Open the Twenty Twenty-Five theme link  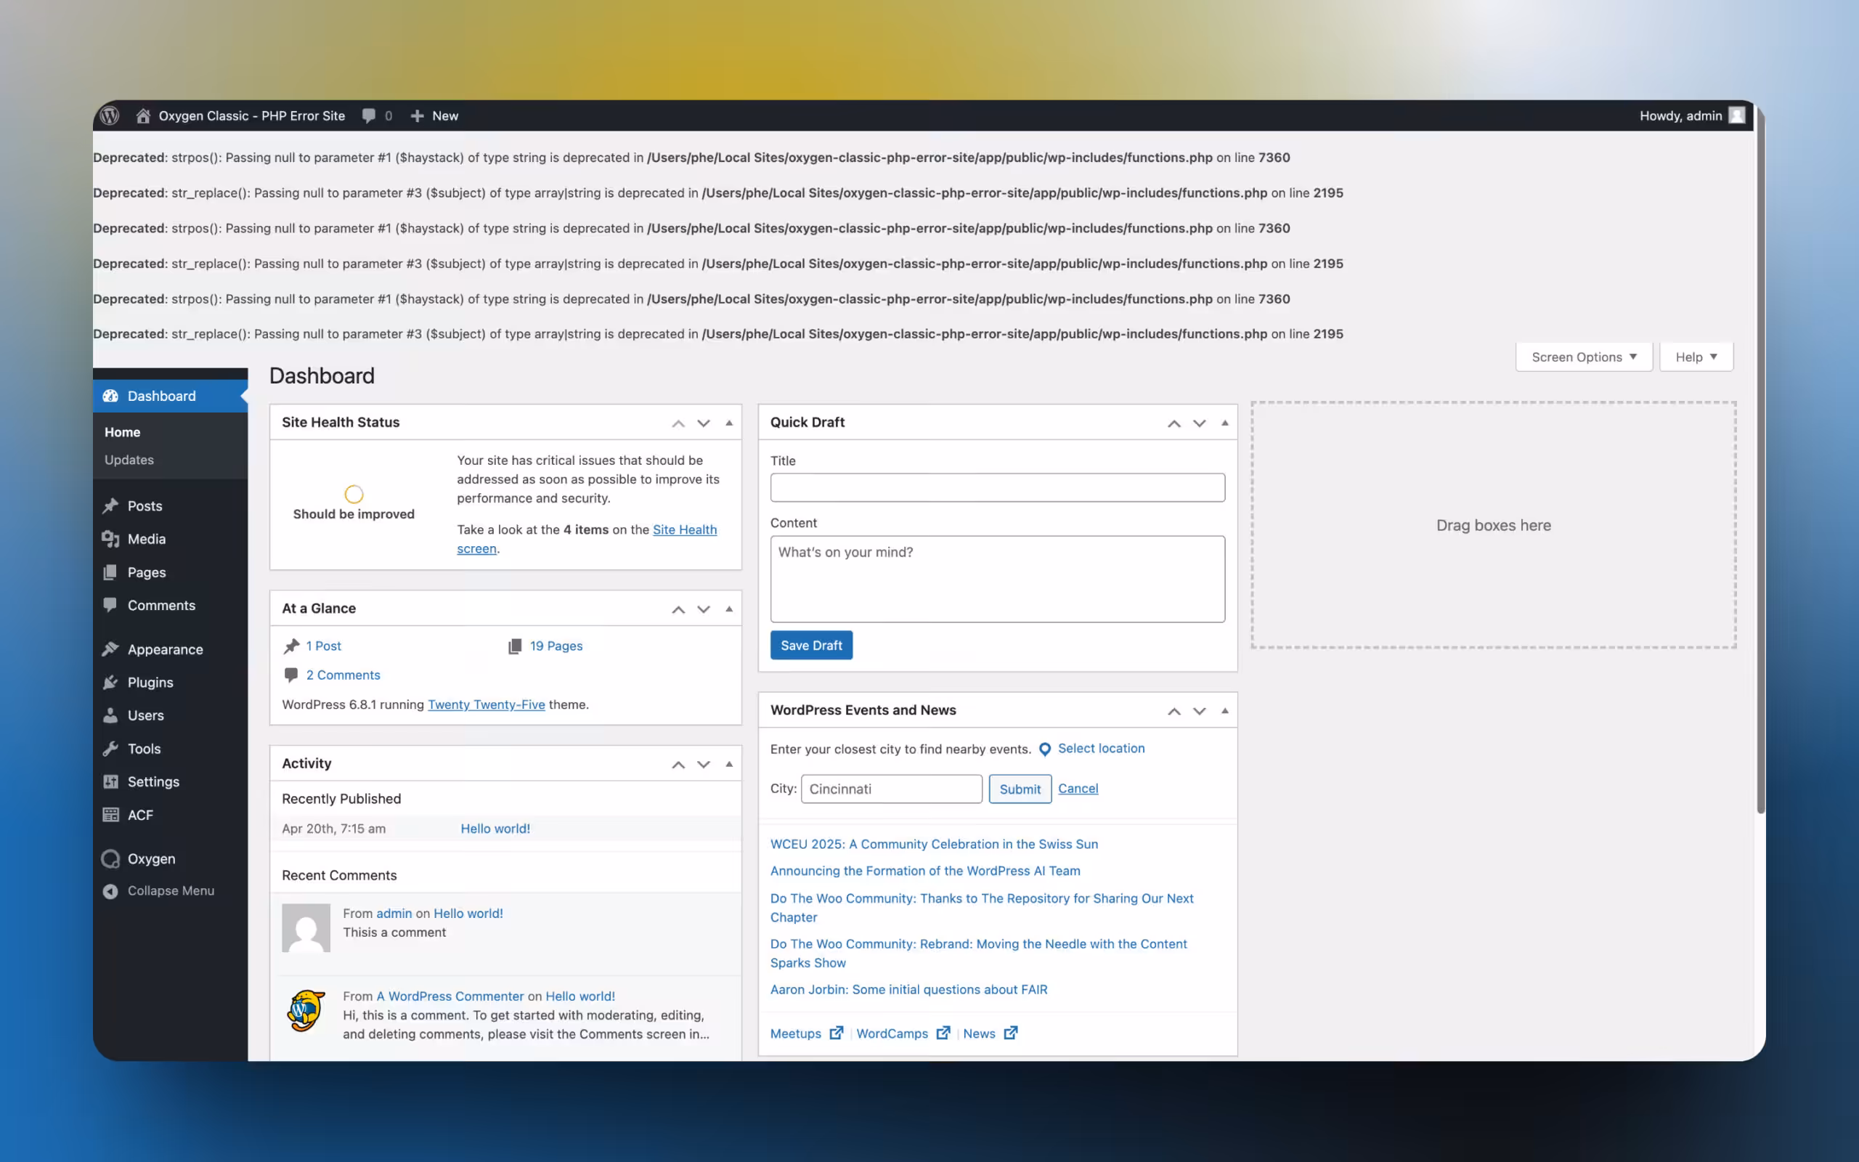tap(487, 704)
